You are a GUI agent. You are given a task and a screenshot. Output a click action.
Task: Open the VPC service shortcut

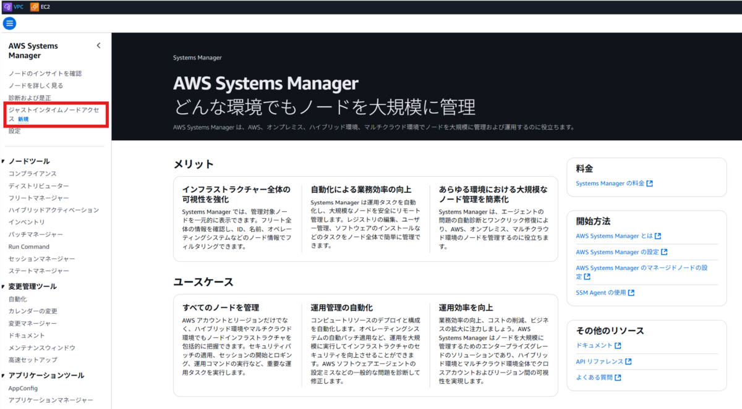(x=14, y=7)
